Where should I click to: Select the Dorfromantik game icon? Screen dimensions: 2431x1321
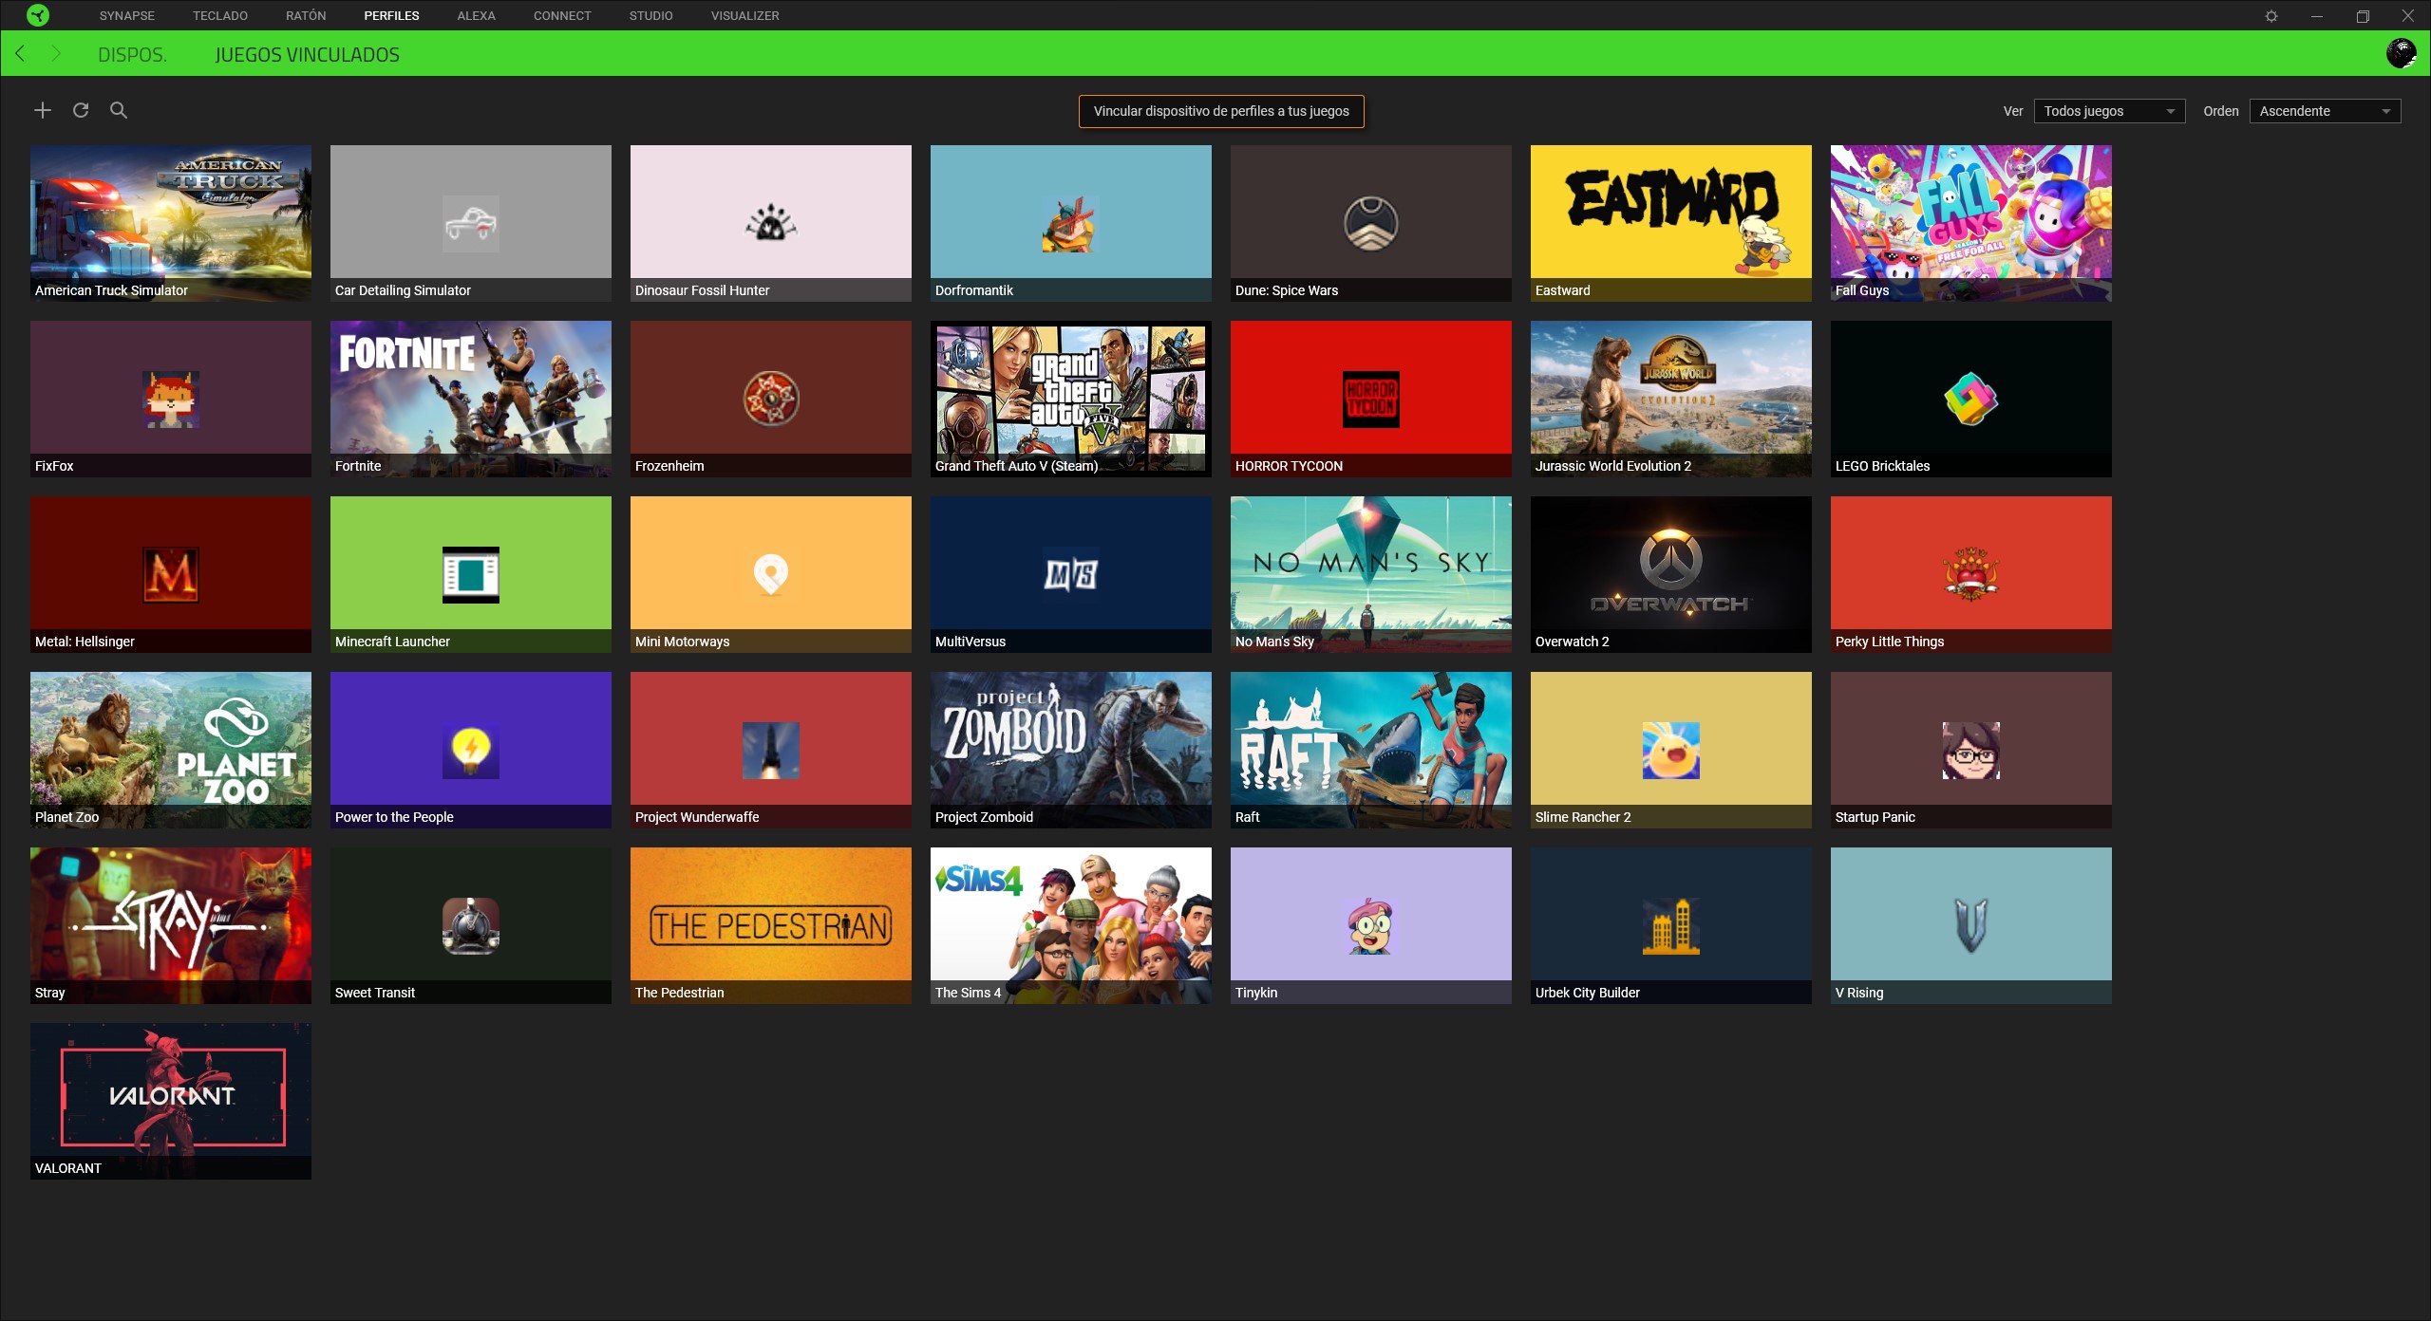coord(1071,224)
